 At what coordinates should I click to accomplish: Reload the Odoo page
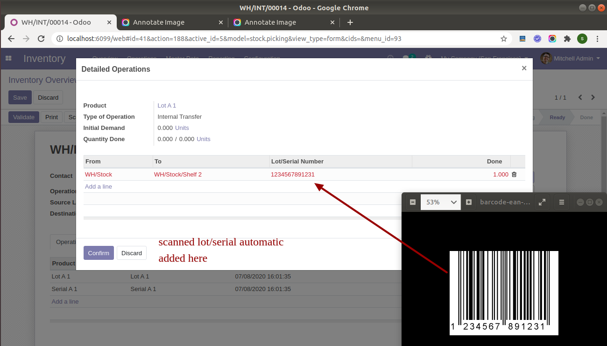coord(41,39)
